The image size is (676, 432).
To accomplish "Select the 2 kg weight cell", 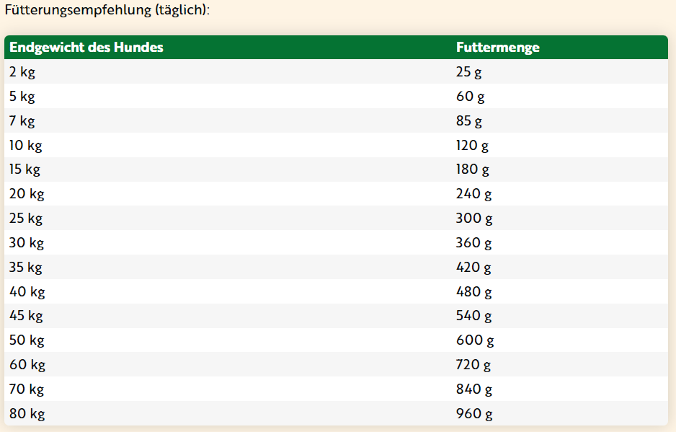I will coord(22,72).
